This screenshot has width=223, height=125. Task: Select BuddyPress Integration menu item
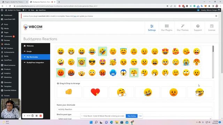pos(36,62)
